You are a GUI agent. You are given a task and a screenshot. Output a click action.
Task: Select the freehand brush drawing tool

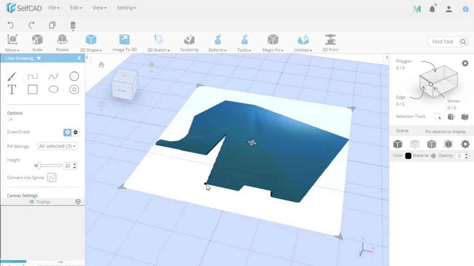(12, 76)
